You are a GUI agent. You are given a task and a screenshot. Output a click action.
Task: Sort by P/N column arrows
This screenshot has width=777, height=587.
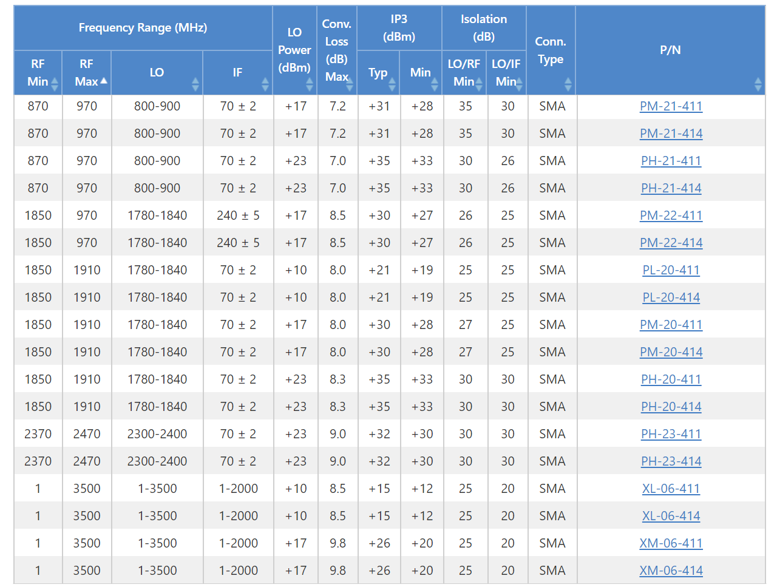pos(758,84)
